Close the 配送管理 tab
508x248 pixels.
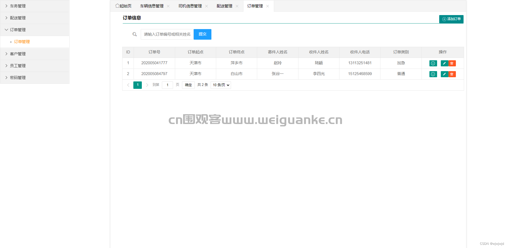237,6
